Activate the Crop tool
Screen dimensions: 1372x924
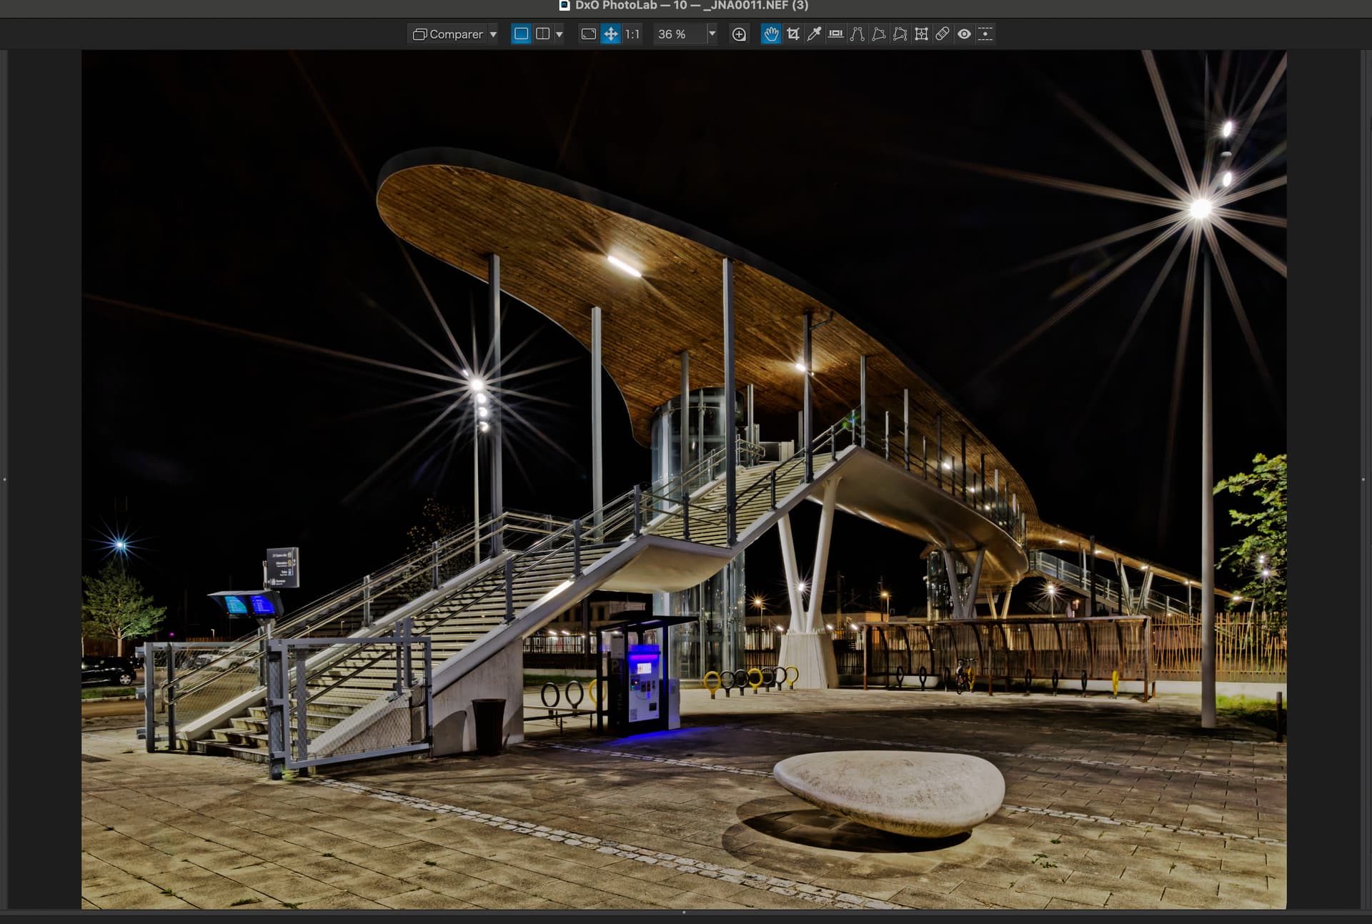tap(792, 34)
